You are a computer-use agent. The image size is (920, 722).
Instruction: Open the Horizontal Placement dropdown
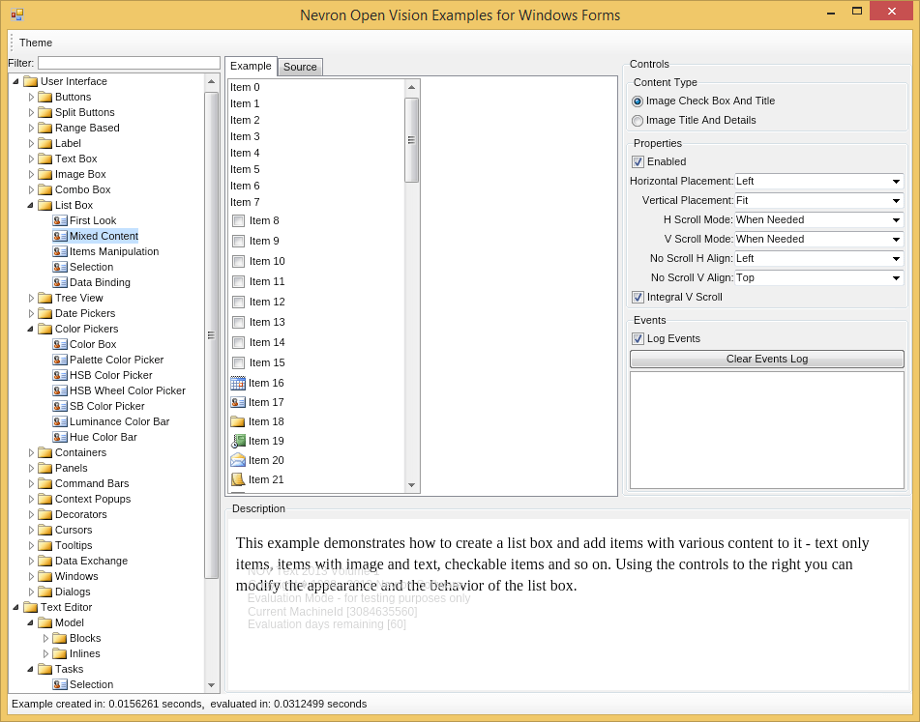896,181
